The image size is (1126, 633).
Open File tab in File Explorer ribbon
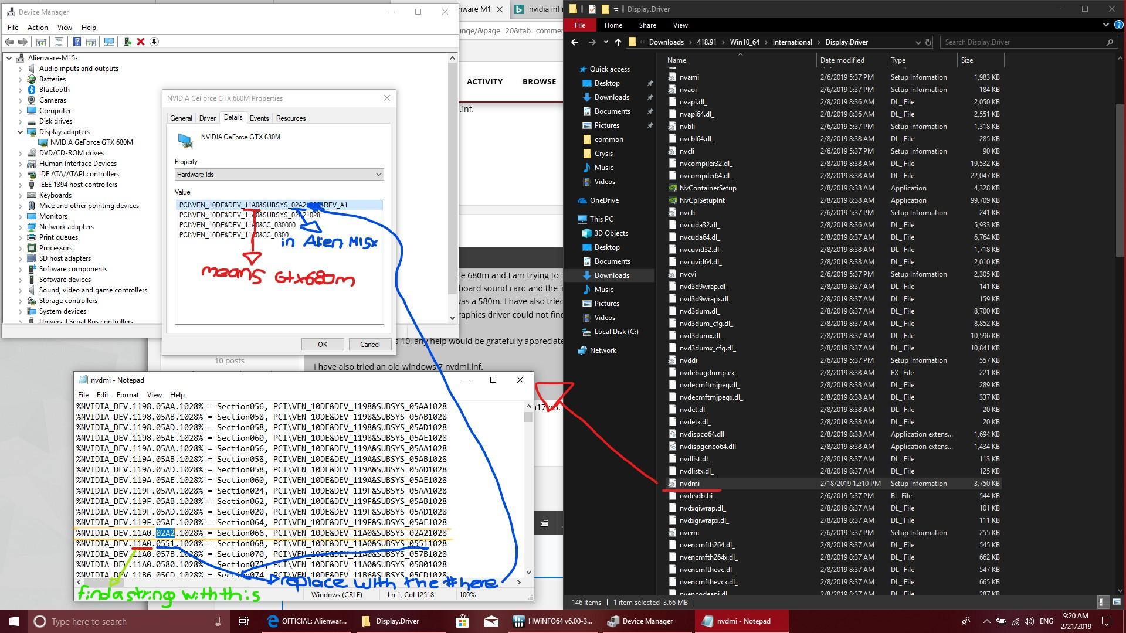pyautogui.click(x=580, y=25)
